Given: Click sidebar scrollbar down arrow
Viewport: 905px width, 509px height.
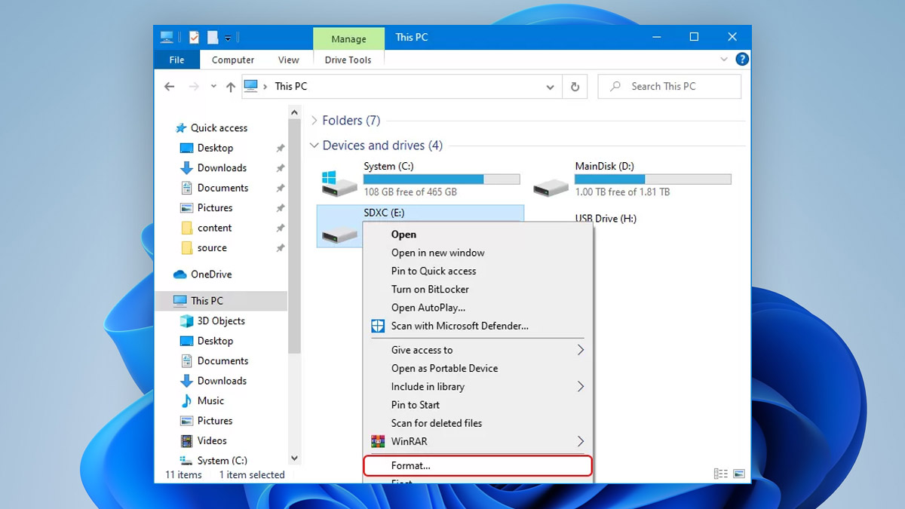Looking at the screenshot, I should [294, 458].
